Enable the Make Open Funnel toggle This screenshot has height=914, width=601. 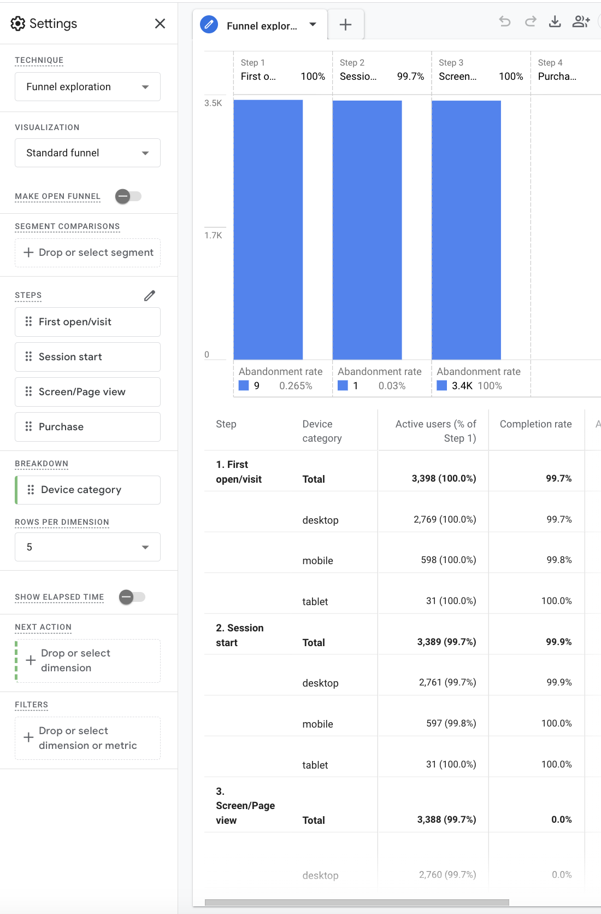128,196
